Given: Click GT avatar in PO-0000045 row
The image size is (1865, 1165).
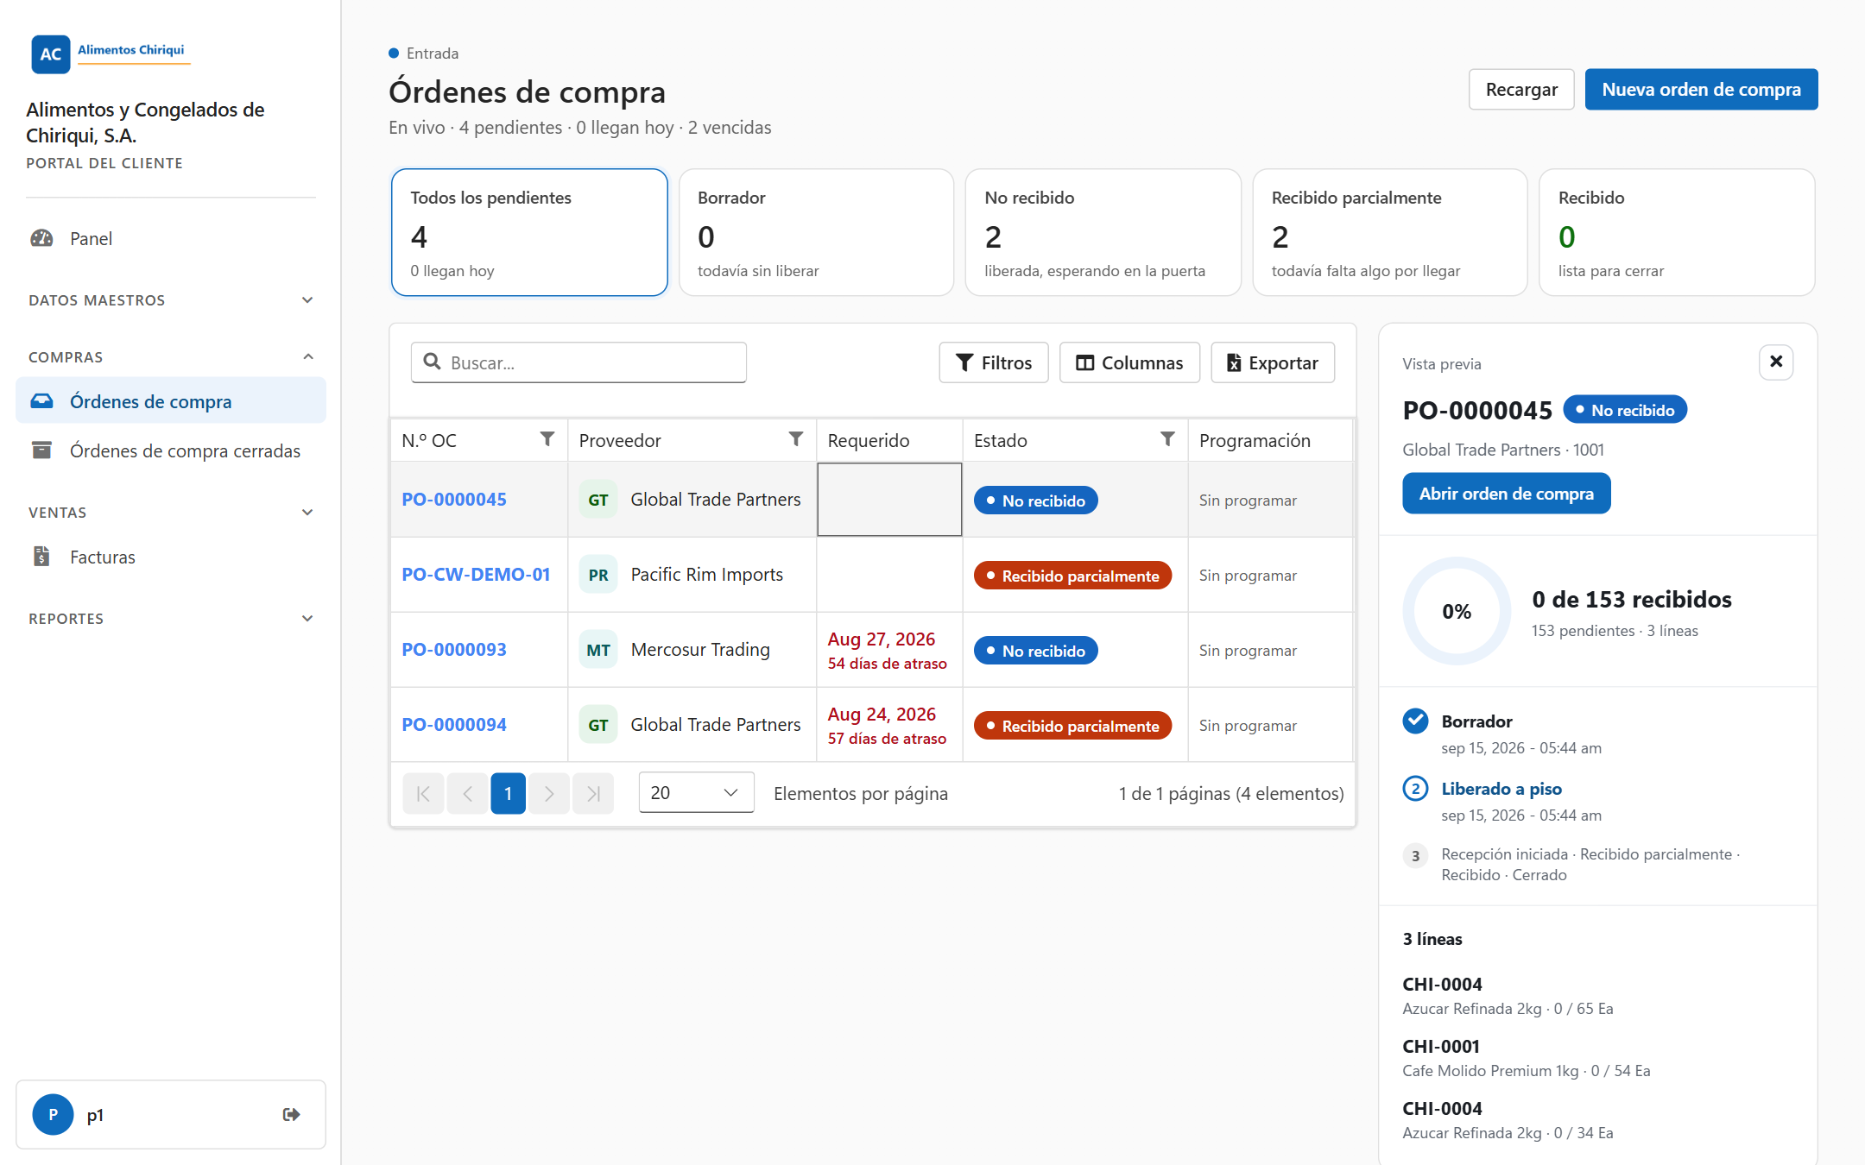Looking at the screenshot, I should [598, 500].
